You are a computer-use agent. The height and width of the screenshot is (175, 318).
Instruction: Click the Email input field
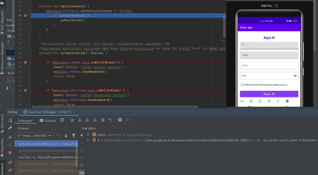pos(269,66)
